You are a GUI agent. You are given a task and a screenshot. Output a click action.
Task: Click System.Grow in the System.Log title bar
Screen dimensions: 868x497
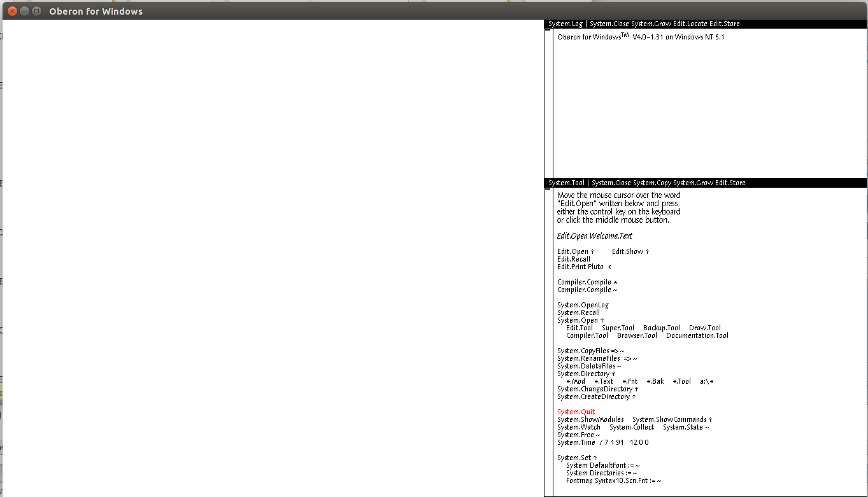[x=650, y=24]
